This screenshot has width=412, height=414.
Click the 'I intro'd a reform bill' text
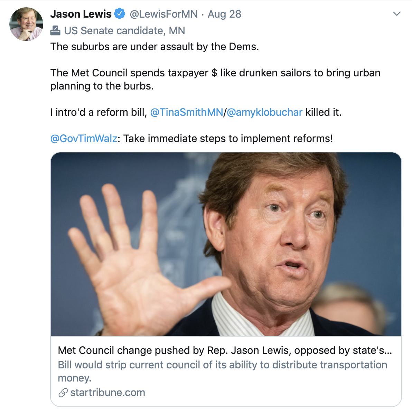click(99, 112)
